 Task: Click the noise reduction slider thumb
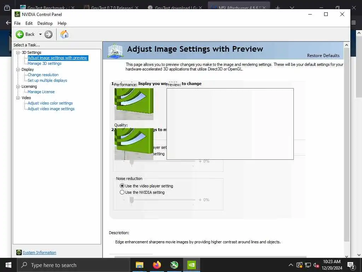[x=132, y=200]
